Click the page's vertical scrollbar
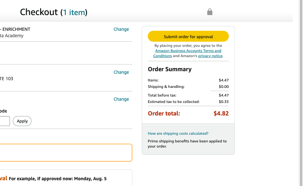303x186 pixels. pos(301,93)
